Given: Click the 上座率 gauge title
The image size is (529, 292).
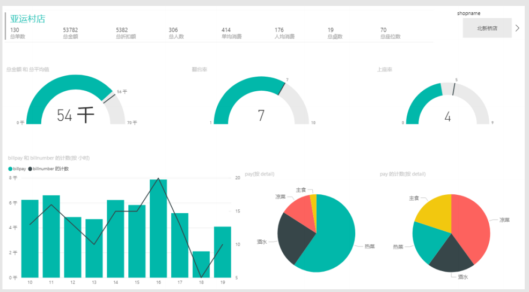Looking at the screenshot, I should click(385, 69).
